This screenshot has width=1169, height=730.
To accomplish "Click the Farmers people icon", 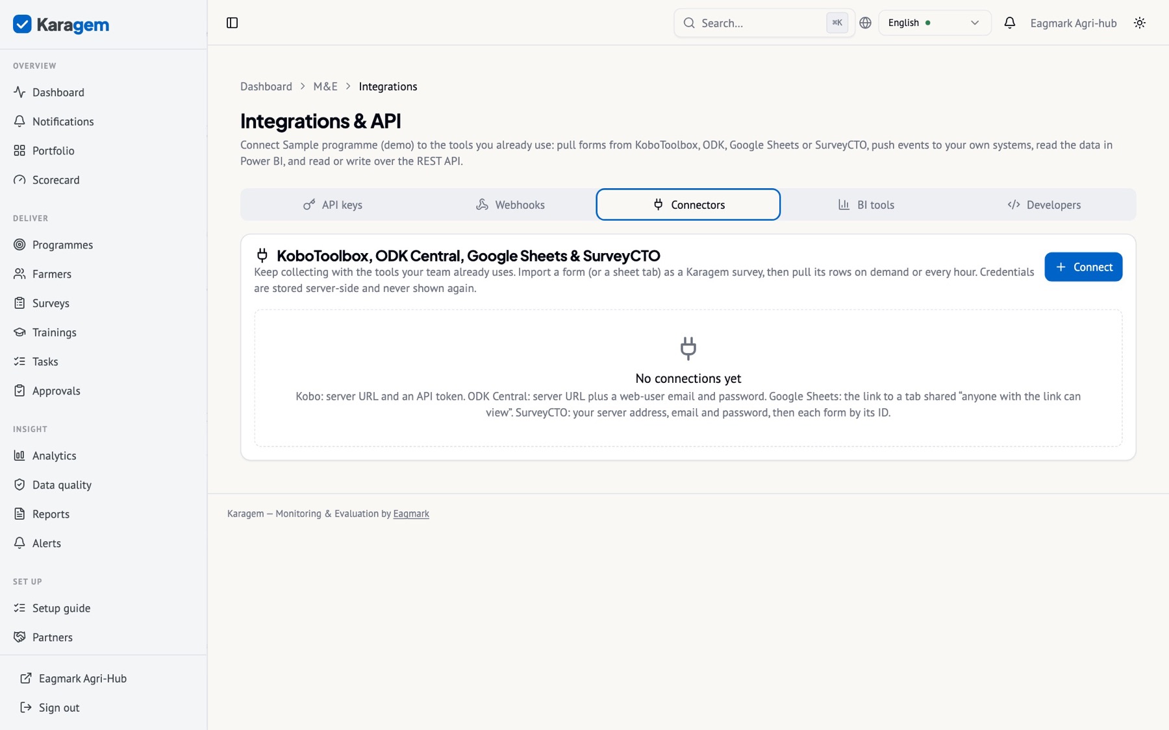I will (19, 274).
